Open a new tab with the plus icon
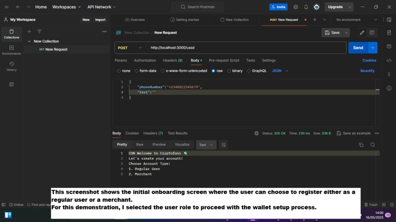The width and height of the screenshot is (396, 222). coord(314,20)
